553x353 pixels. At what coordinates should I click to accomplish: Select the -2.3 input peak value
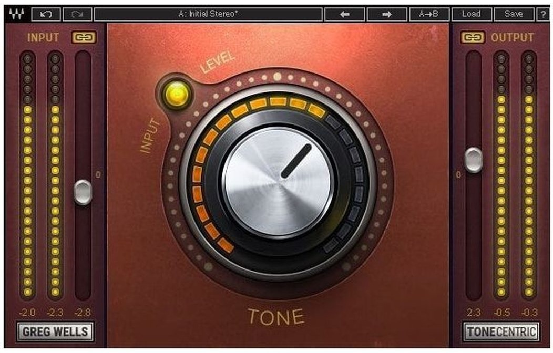pos(55,312)
